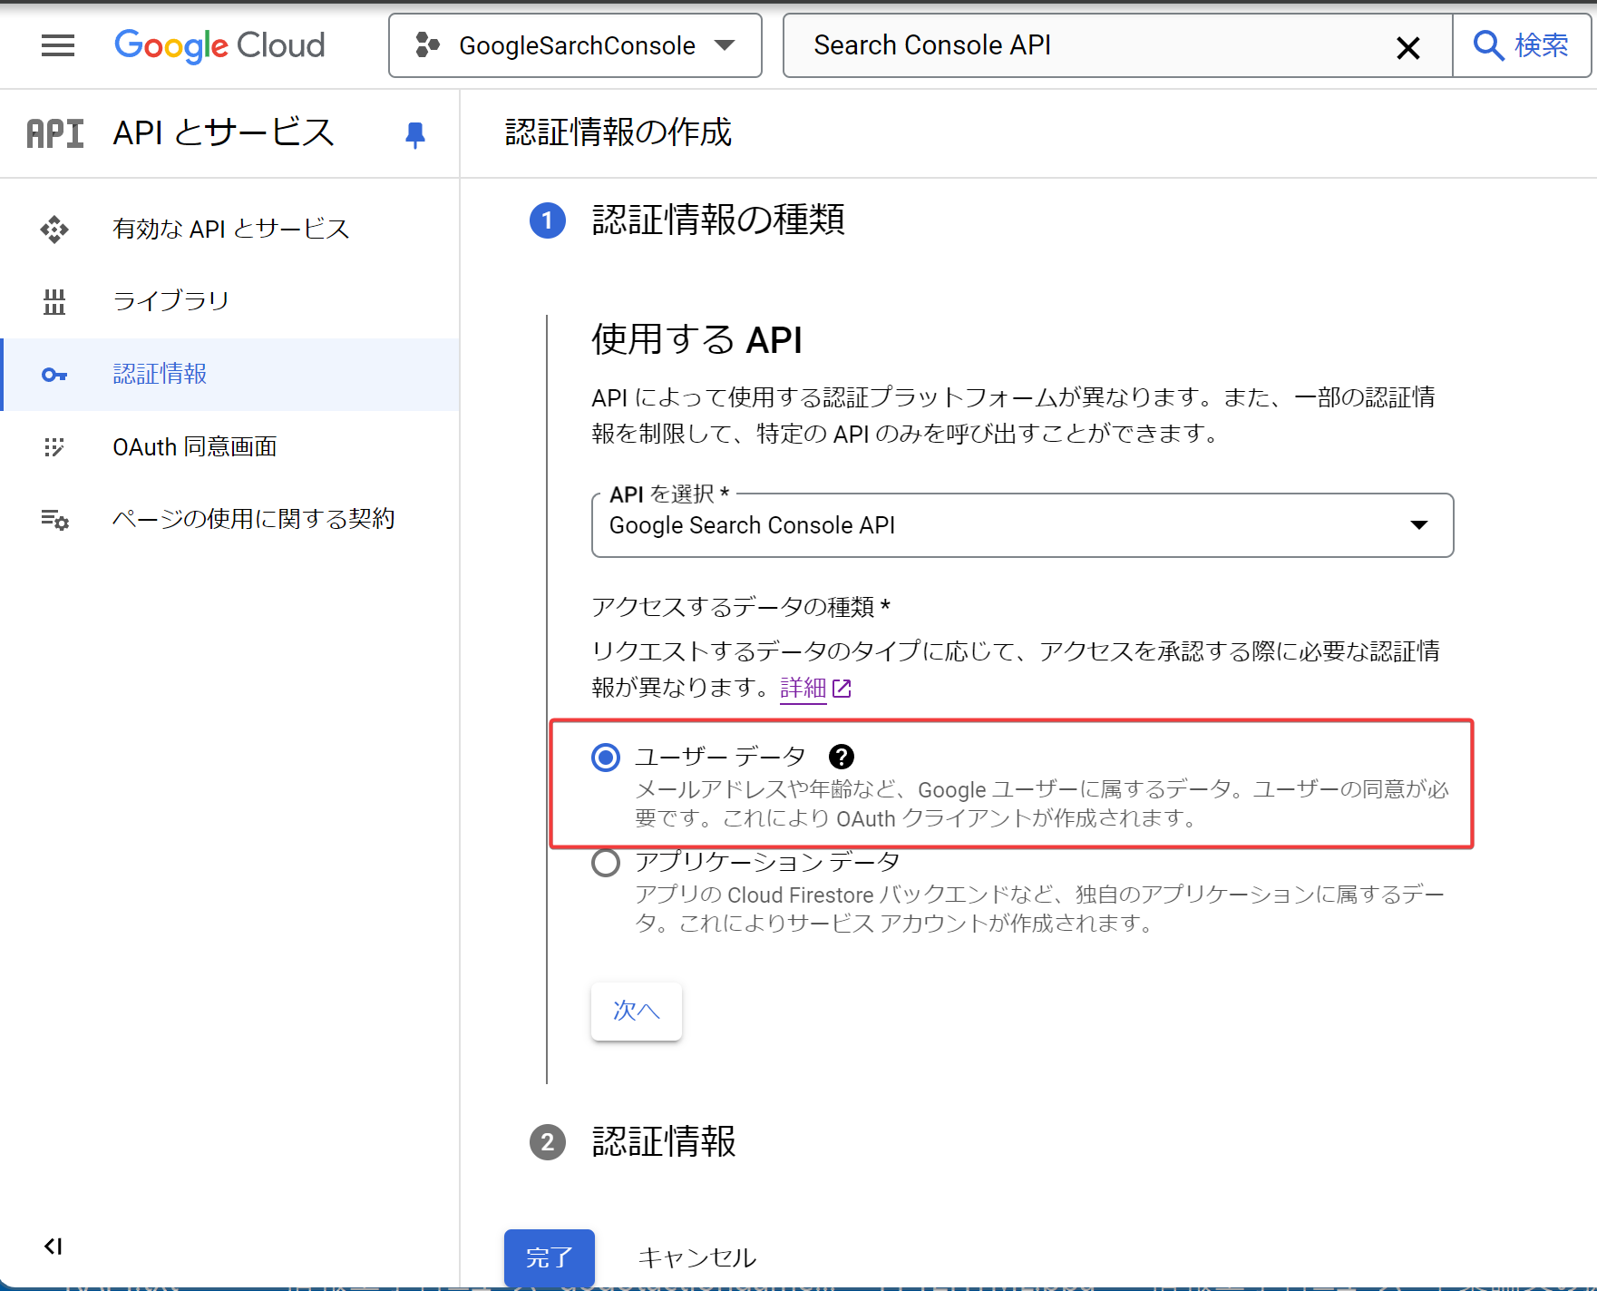This screenshot has width=1597, height=1291.
Task: Click the 完了 button
Action: pos(550,1257)
